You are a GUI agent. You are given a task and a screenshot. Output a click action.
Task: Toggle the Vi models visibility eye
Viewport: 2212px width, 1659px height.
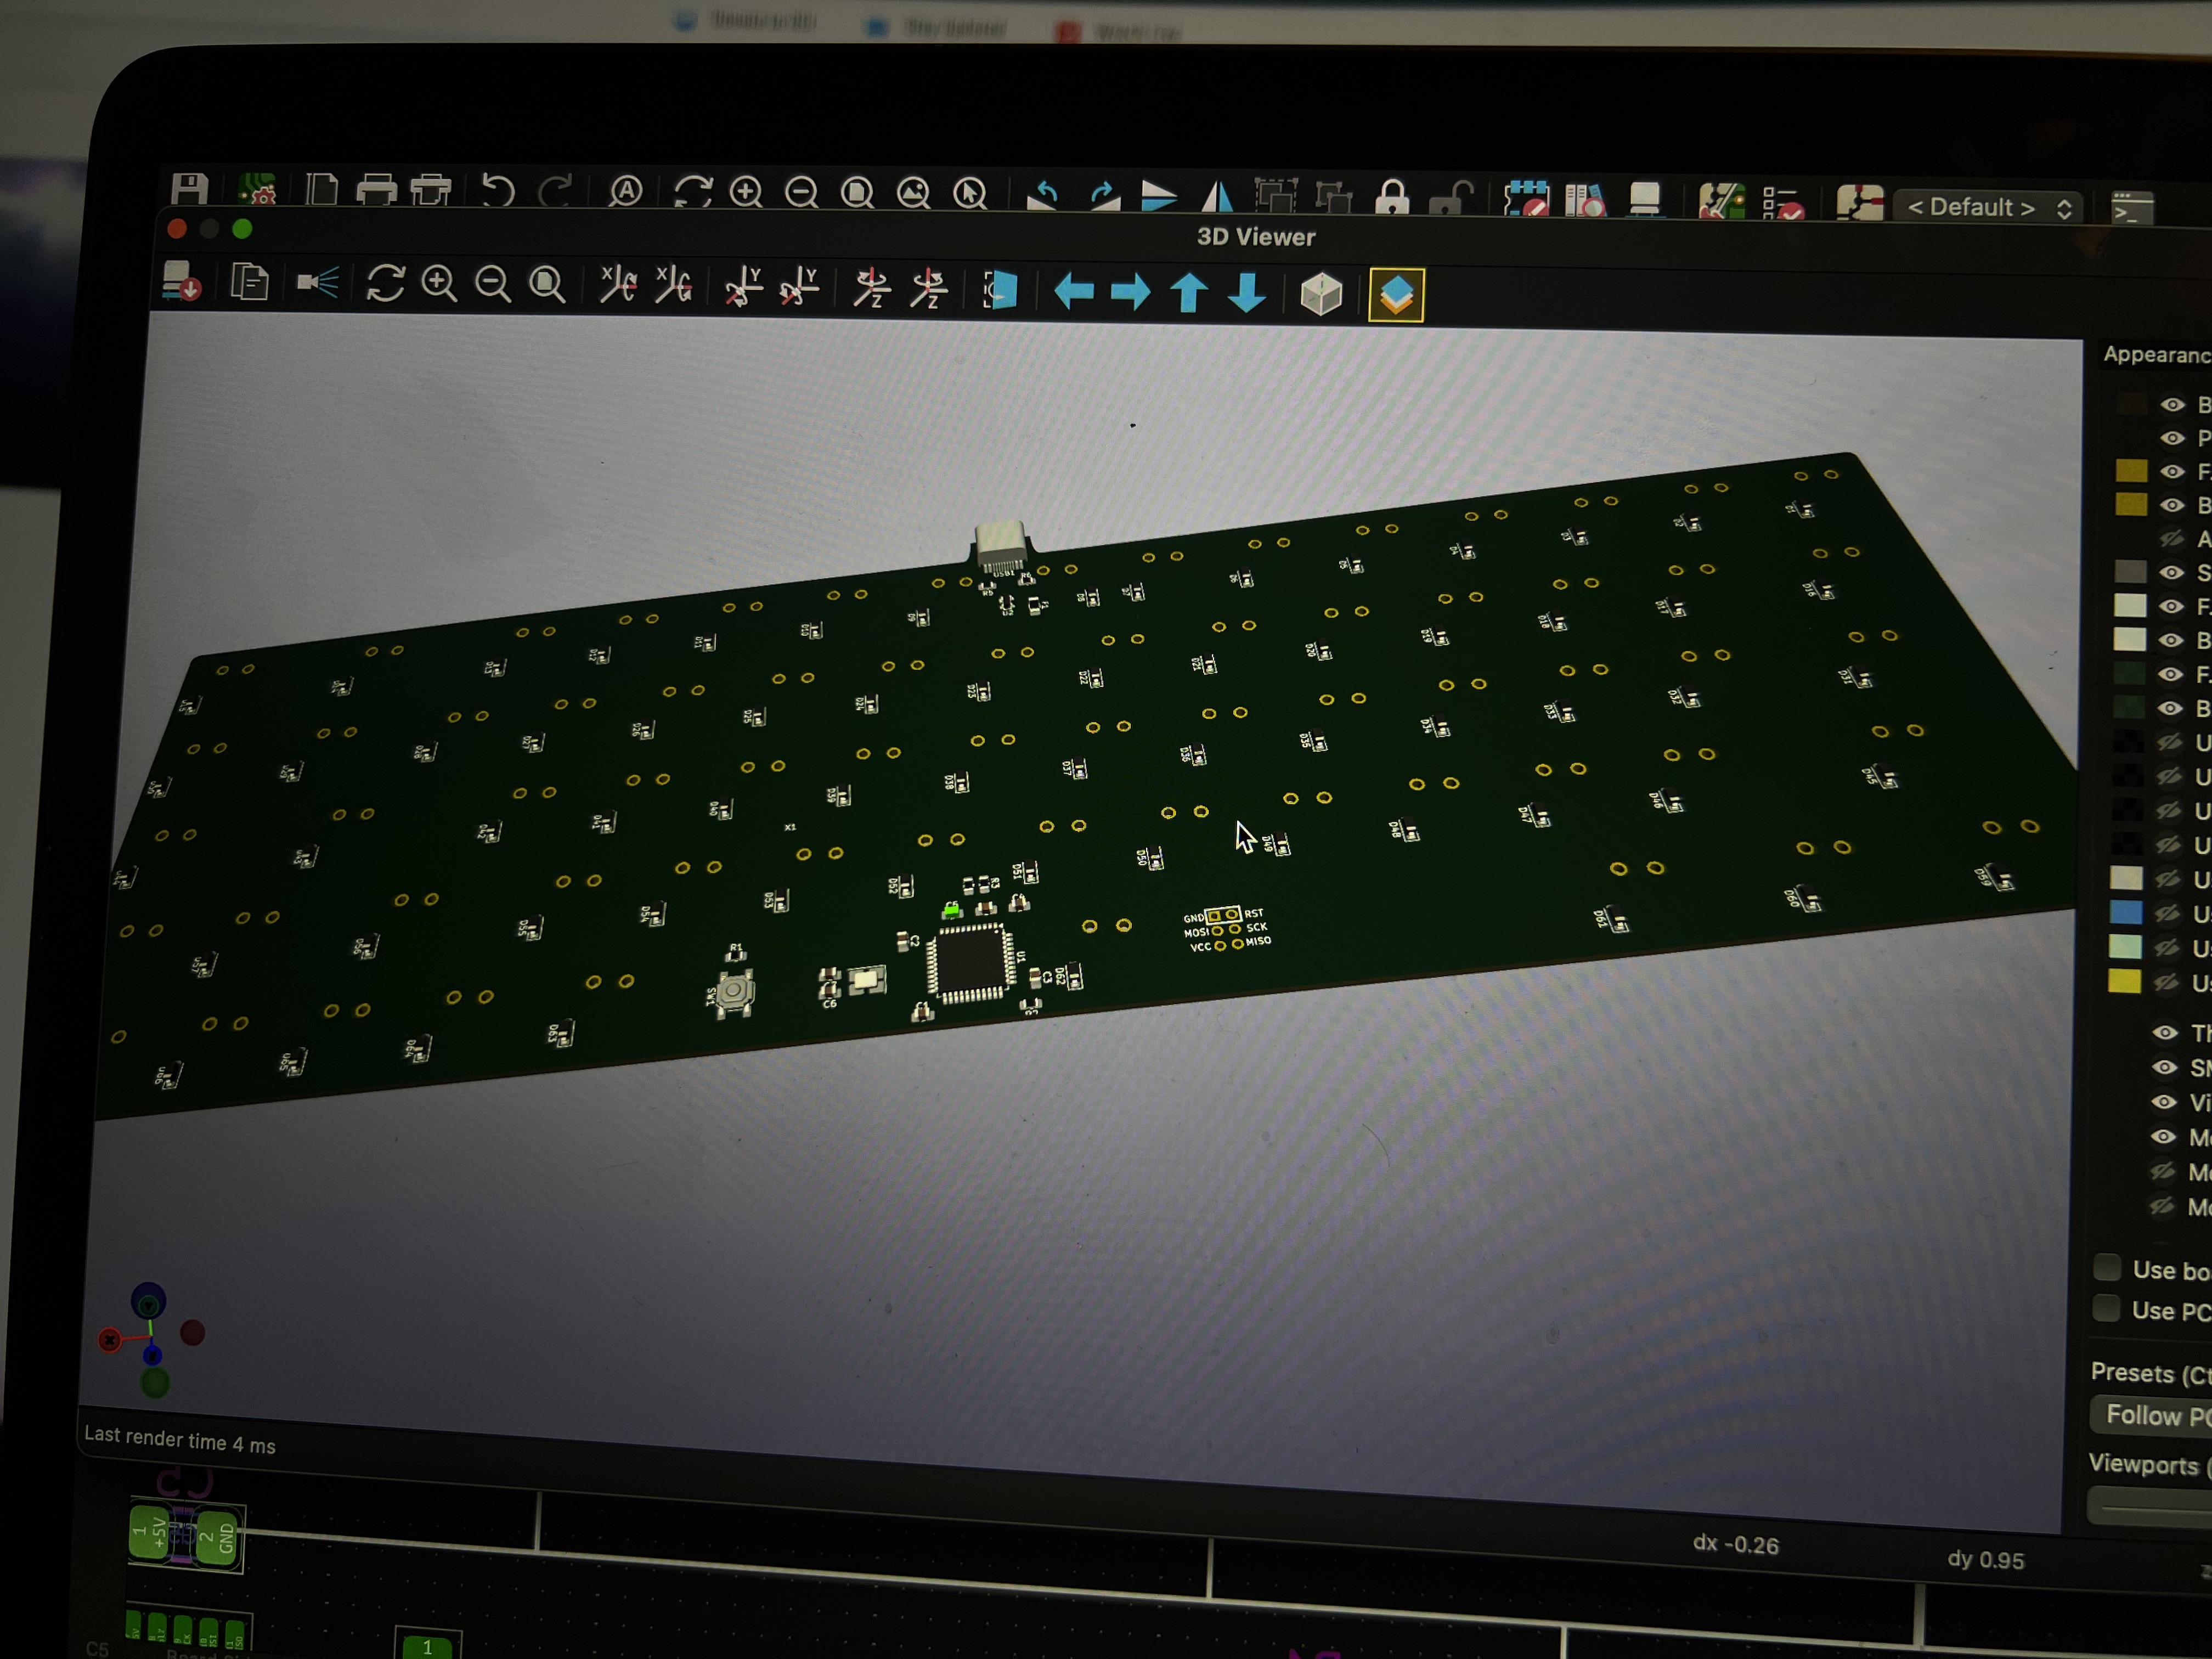coord(2164,1103)
